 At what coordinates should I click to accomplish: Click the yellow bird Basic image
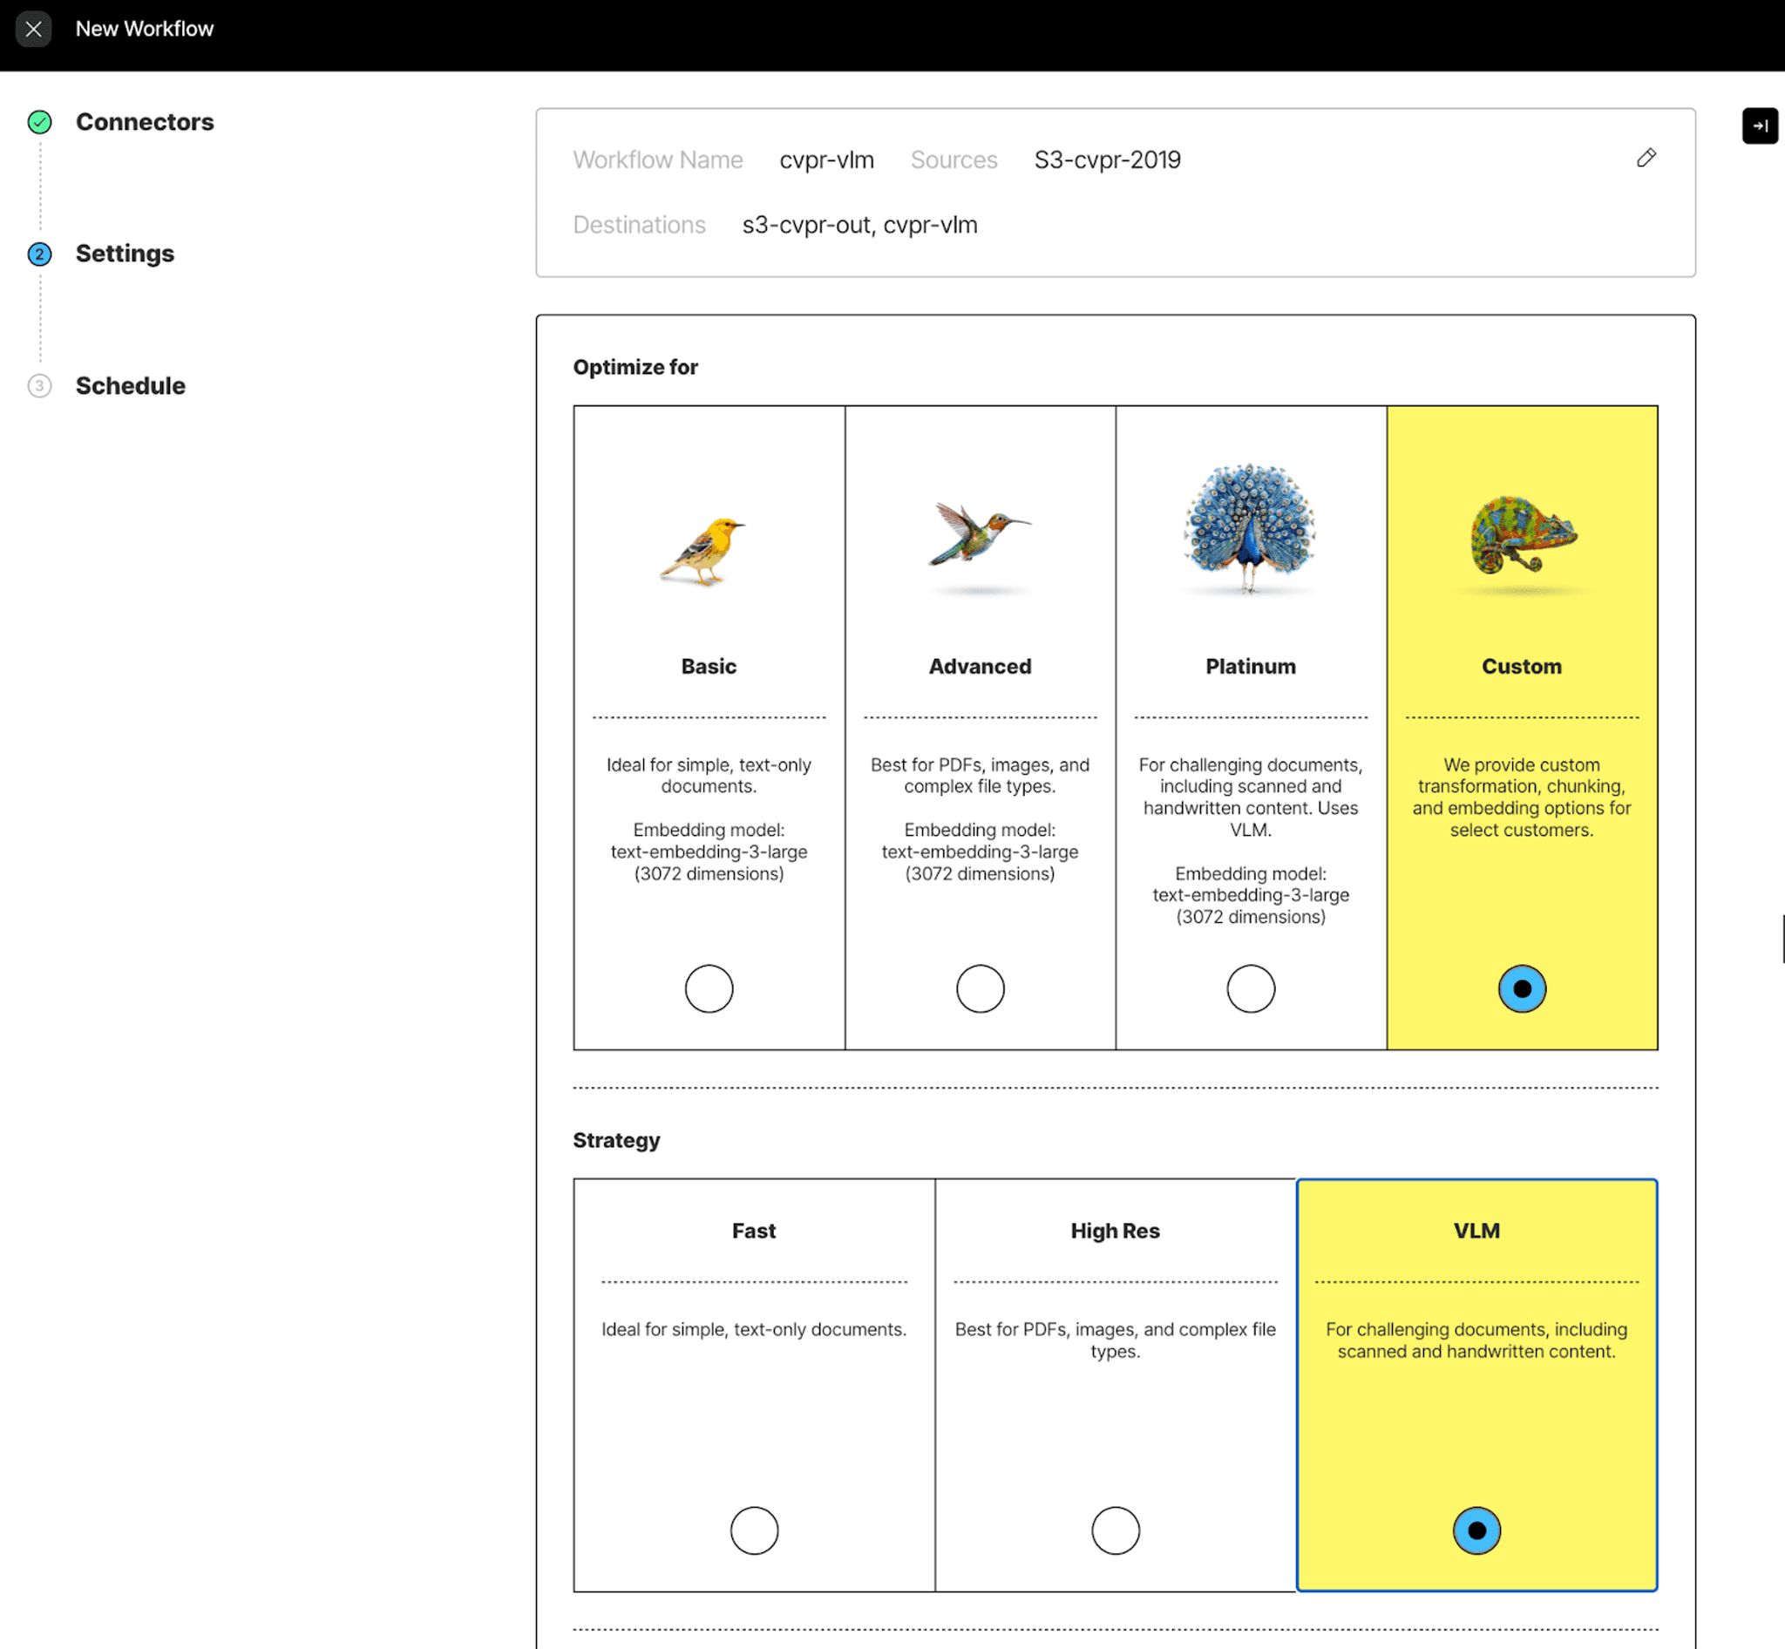pos(703,552)
